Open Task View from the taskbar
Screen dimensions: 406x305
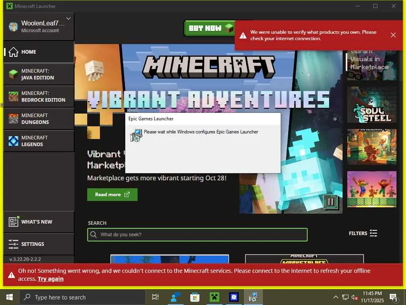[x=155, y=297]
